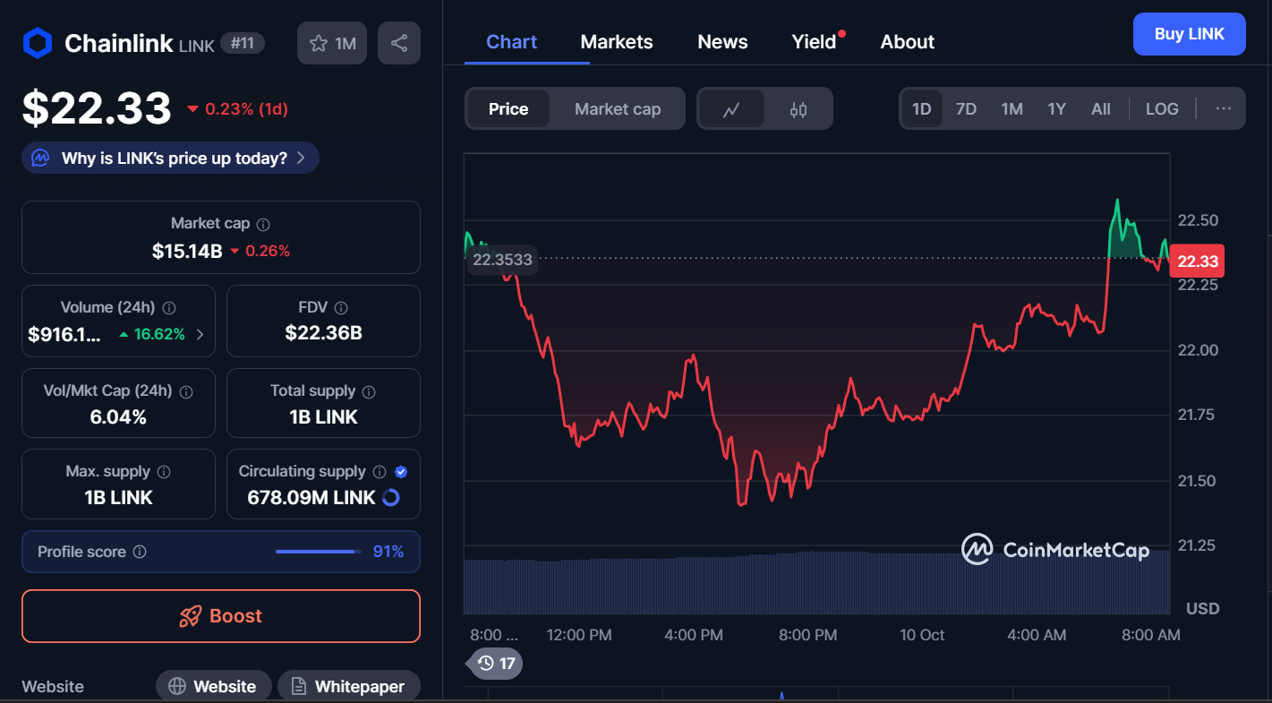1272x703 pixels.
Task: Click the Profile score progress bar
Action: click(315, 552)
